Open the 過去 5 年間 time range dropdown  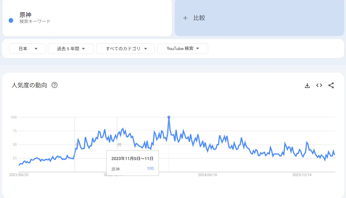coord(71,49)
